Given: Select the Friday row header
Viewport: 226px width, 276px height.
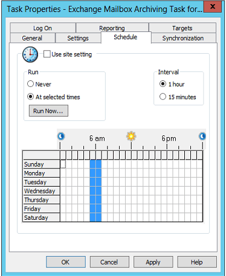Looking at the screenshot, I should click(x=41, y=208).
